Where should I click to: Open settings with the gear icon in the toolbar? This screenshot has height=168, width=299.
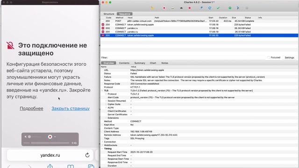point(247,8)
